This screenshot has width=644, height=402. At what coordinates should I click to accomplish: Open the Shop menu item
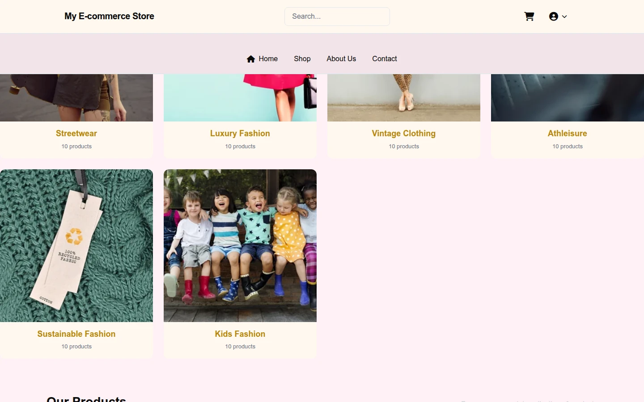302,59
